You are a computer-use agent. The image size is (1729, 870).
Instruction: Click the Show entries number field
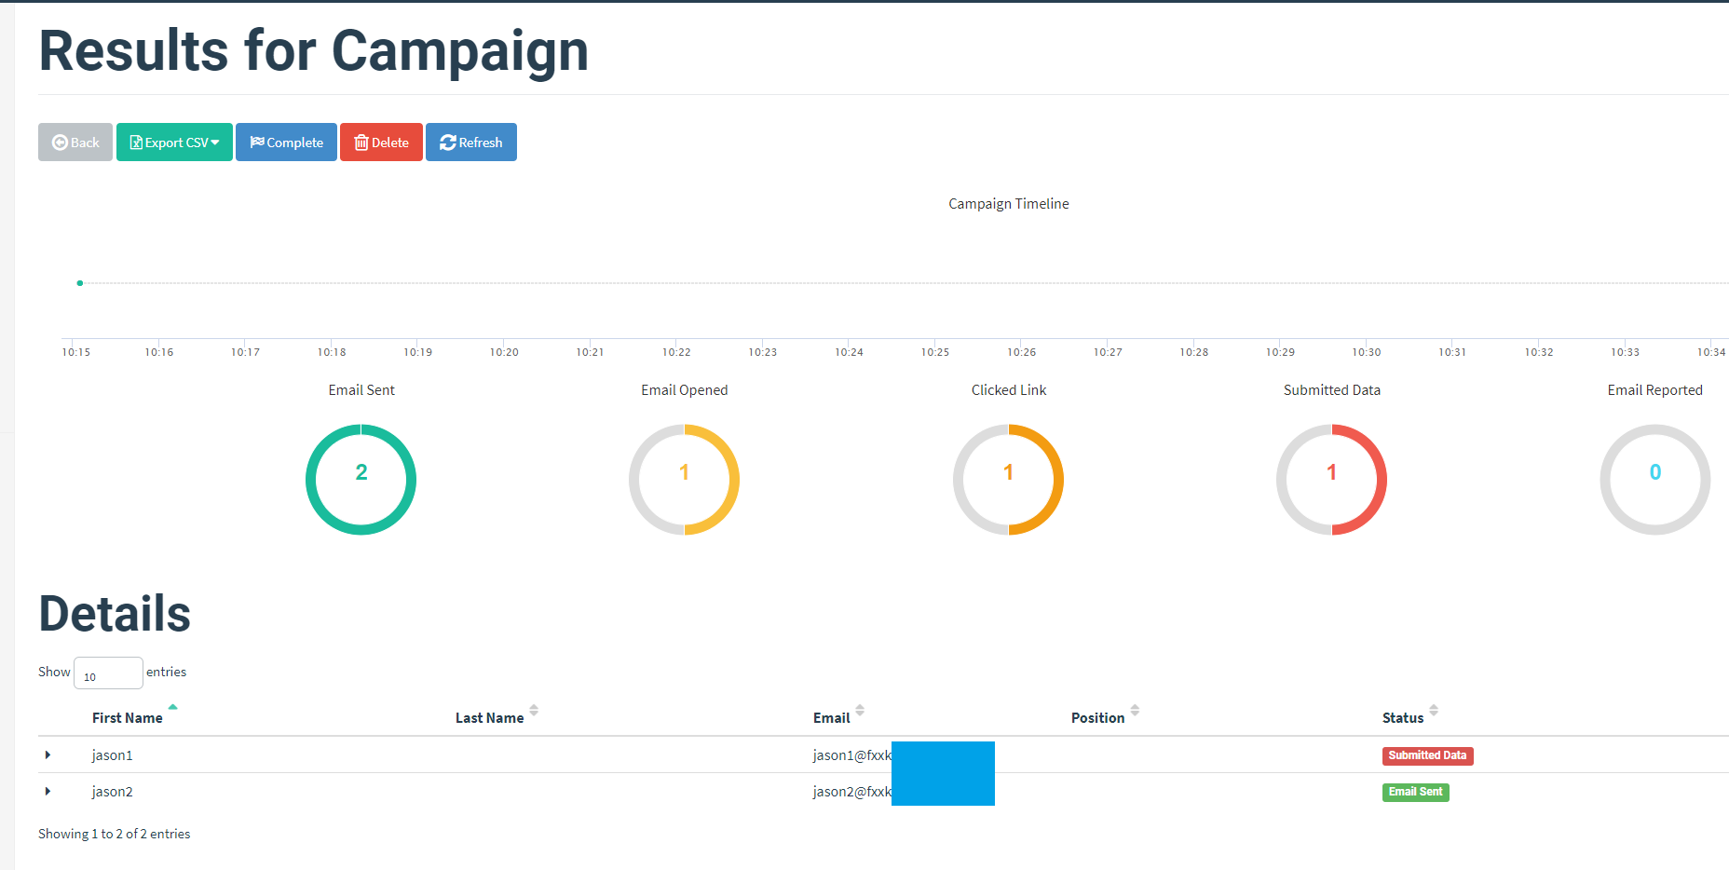pyautogui.click(x=108, y=673)
